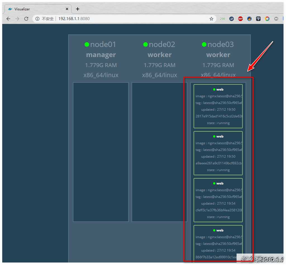Viewport: 286px width, 265px height.
Task: Click node02's green status dot
Action: (x=145, y=44)
